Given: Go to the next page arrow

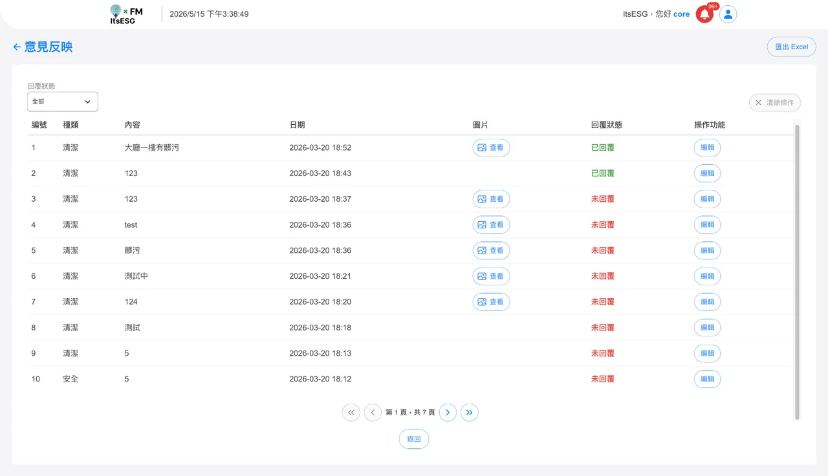Looking at the screenshot, I should point(448,413).
